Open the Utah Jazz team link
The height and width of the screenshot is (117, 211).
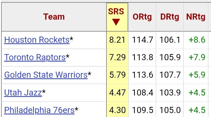(23, 93)
